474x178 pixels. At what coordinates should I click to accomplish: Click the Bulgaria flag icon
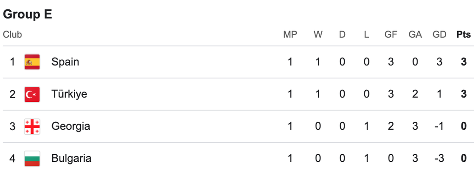coord(32,158)
